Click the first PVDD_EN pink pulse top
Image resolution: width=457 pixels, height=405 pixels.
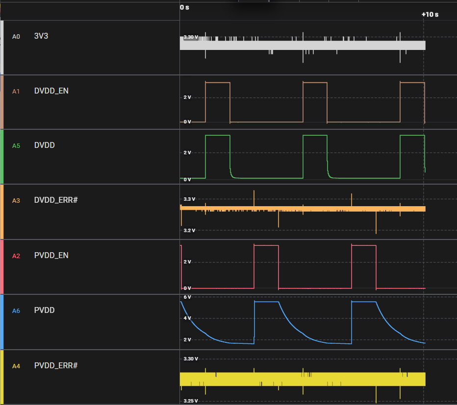click(x=266, y=245)
